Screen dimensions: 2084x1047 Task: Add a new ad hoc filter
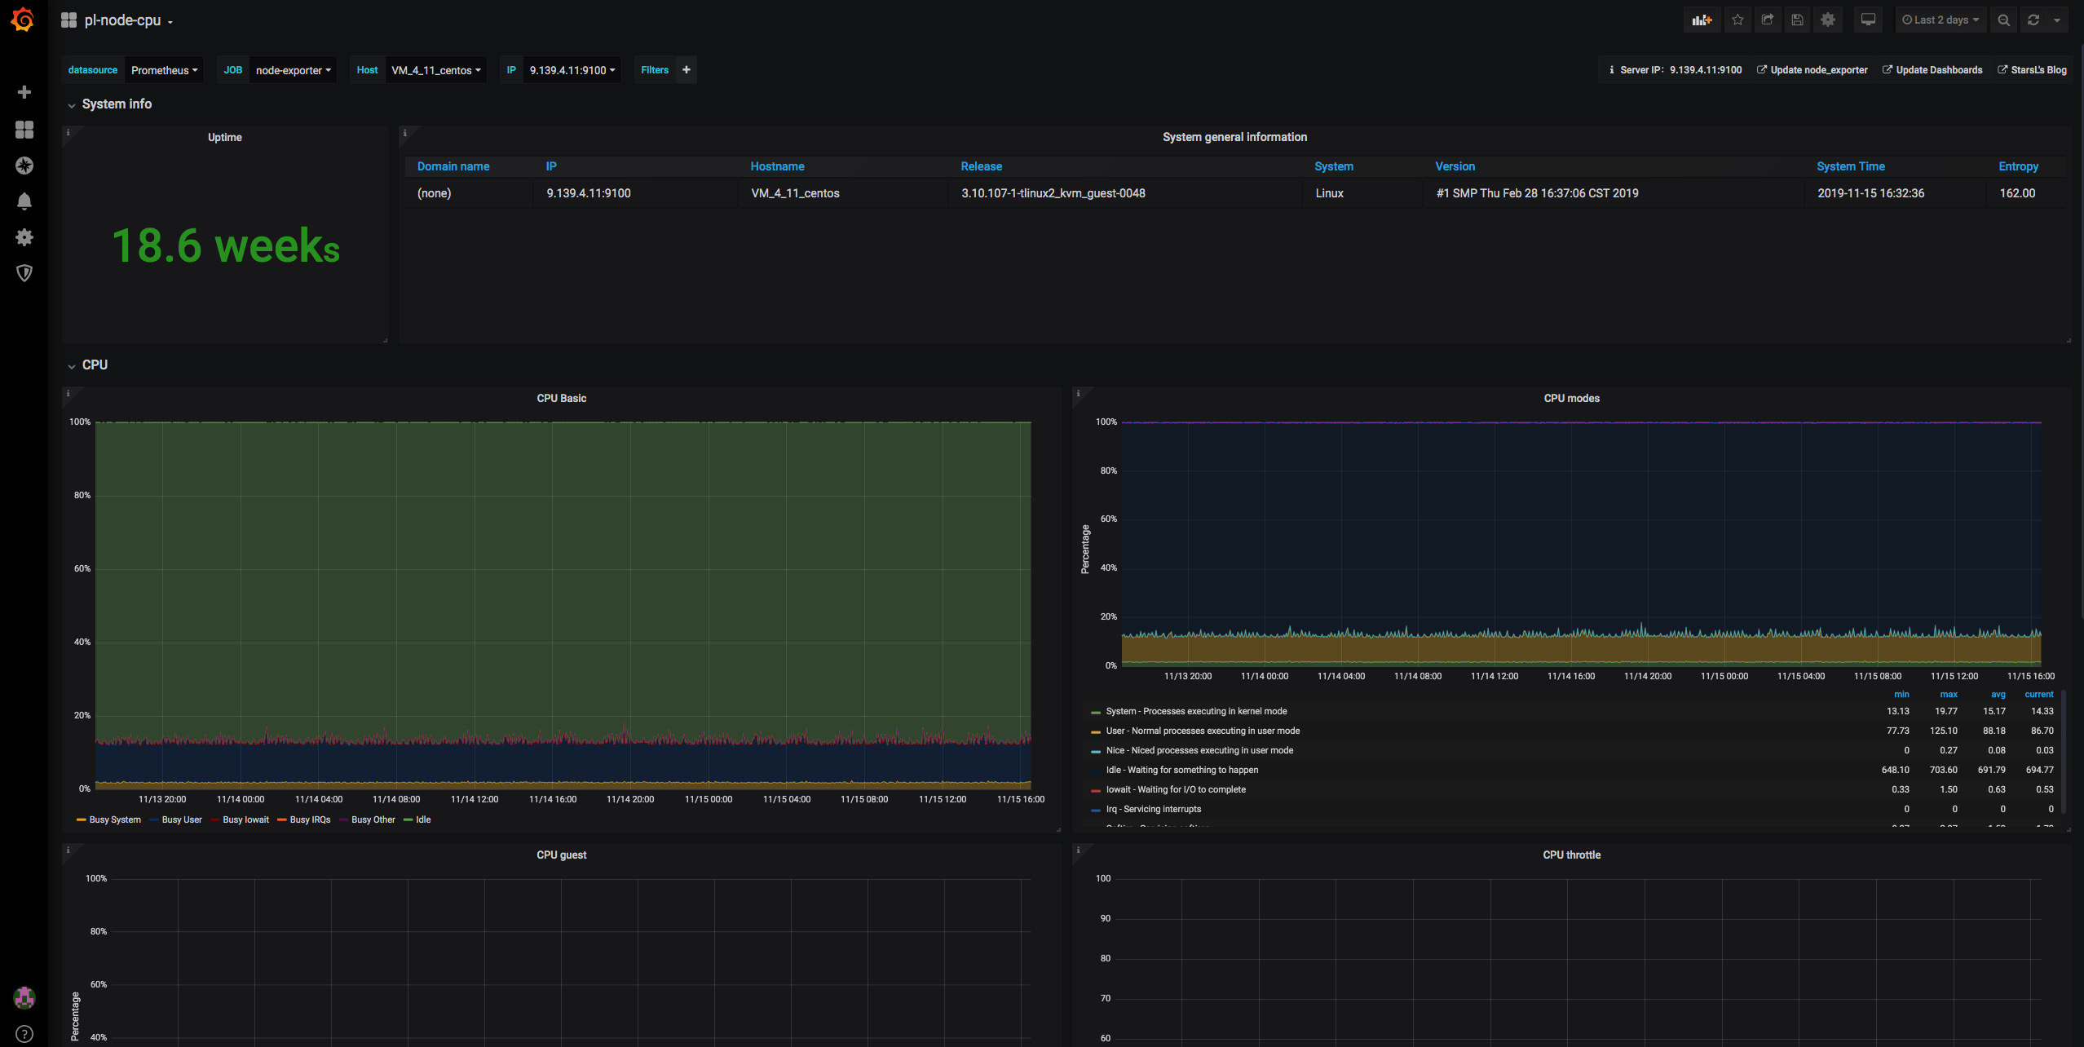click(687, 70)
